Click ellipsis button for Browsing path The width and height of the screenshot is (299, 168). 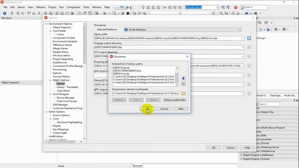pyautogui.click(x=249, y=66)
